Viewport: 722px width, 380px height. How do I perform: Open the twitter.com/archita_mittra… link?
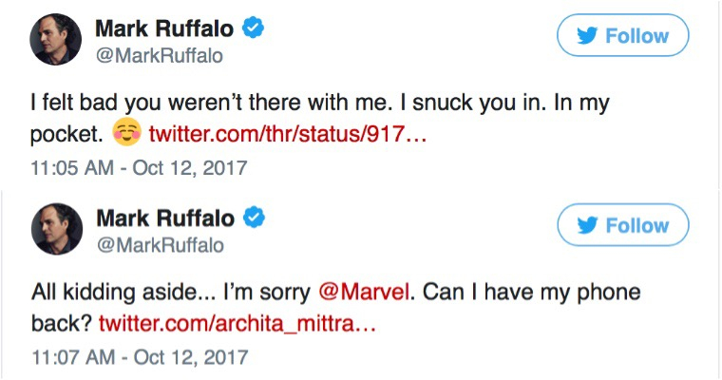pos(237,323)
